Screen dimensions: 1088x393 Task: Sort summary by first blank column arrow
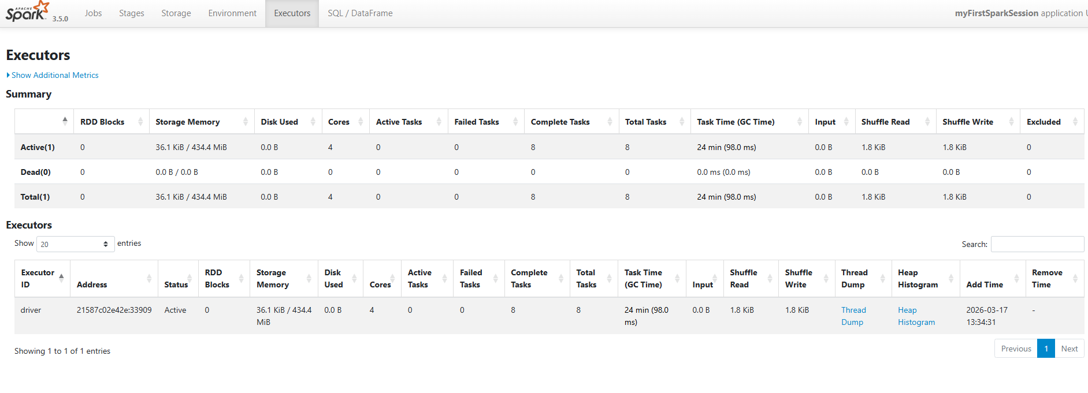tap(65, 121)
